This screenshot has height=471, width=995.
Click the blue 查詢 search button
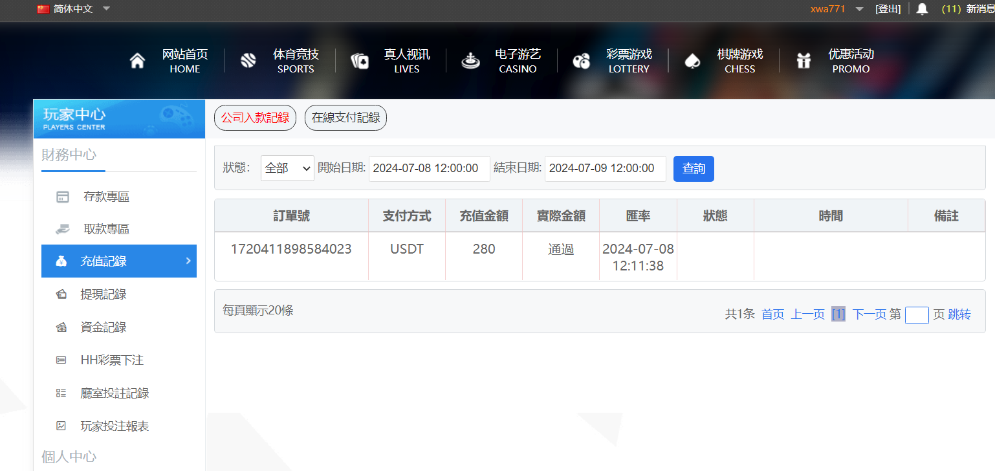[694, 168]
